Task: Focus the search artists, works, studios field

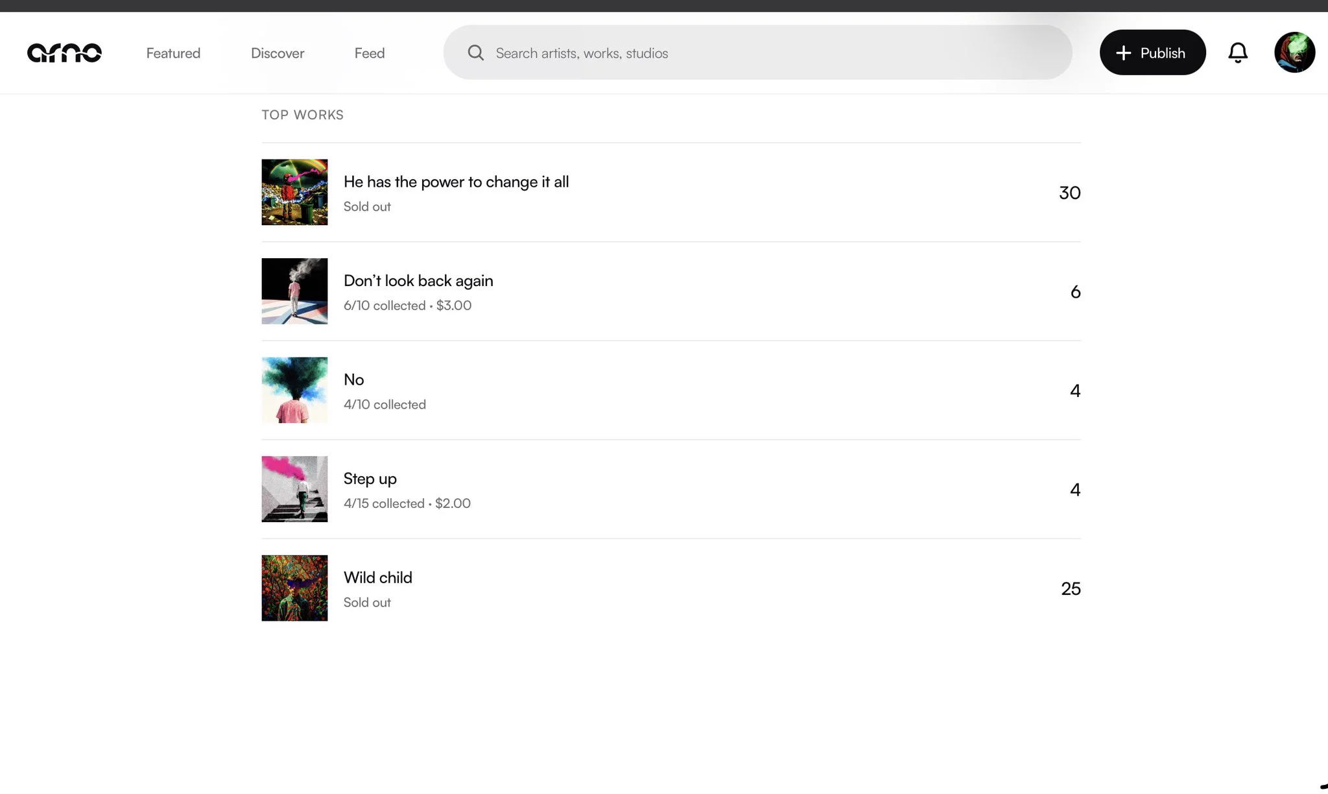Action: pos(757,53)
